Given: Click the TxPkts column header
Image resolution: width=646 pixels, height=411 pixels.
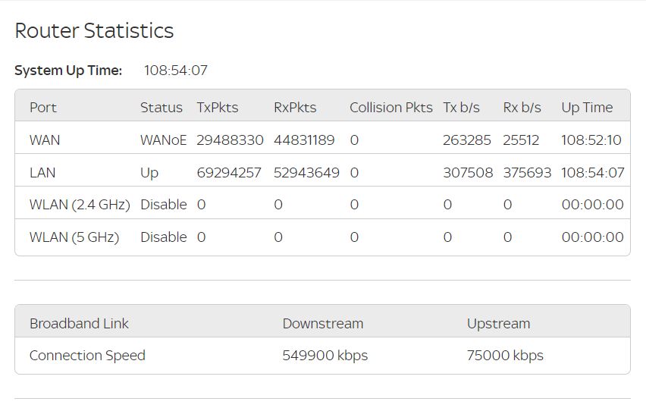Looking at the screenshot, I should click(x=218, y=108).
